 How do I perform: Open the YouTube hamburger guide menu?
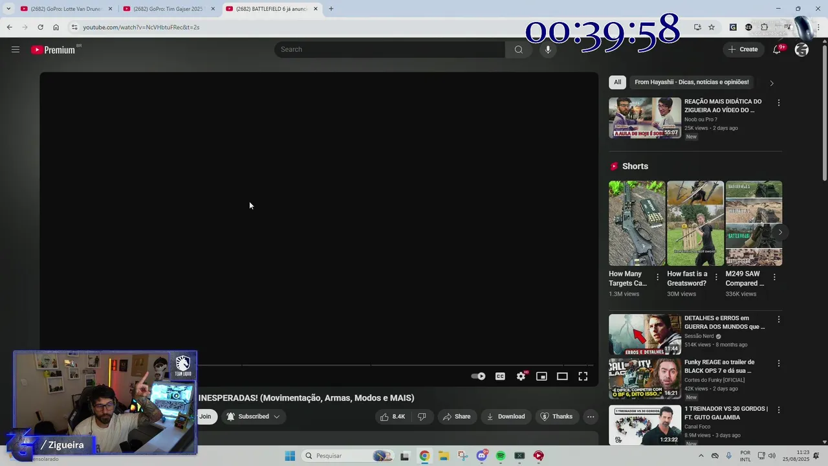pos(16,49)
